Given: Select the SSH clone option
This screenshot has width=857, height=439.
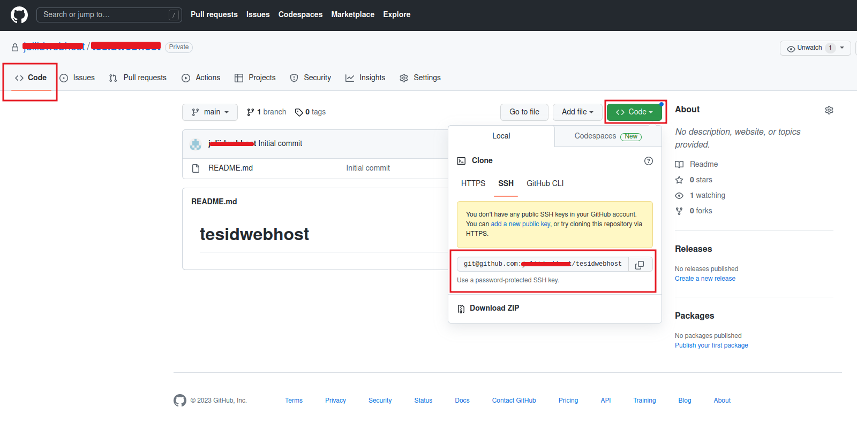Looking at the screenshot, I should 506,183.
